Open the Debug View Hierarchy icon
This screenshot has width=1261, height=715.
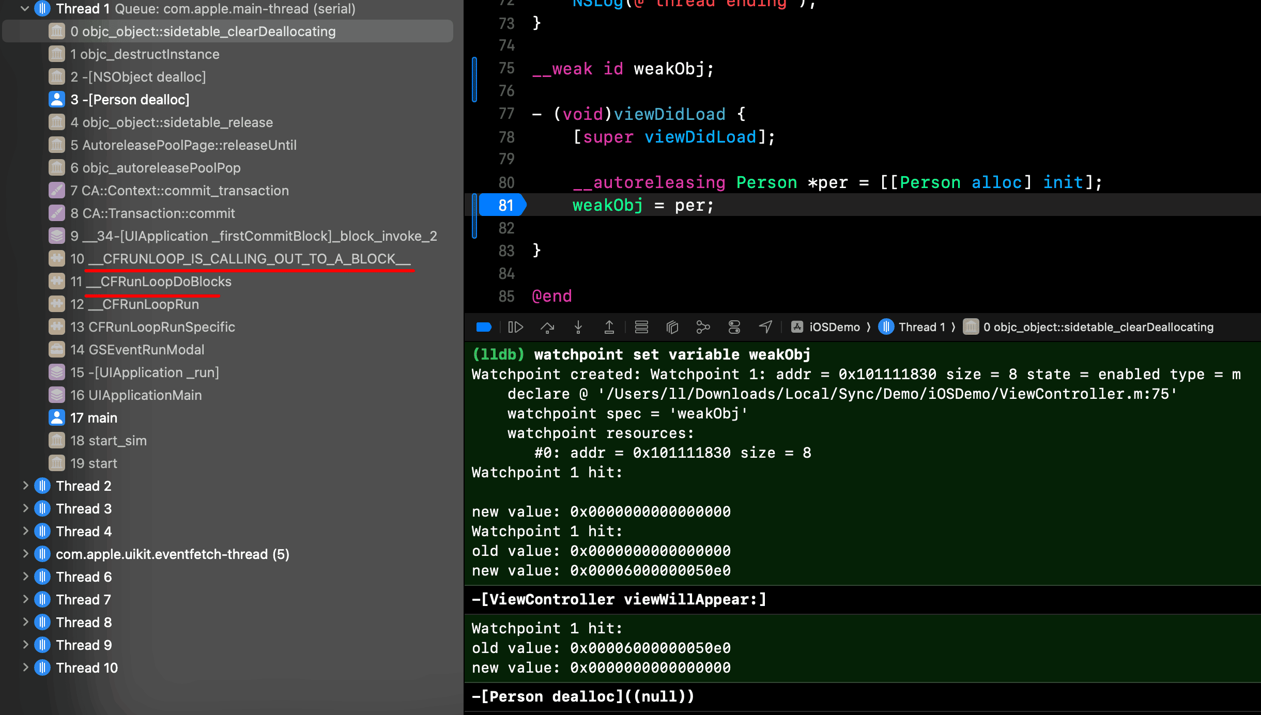(x=672, y=327)
